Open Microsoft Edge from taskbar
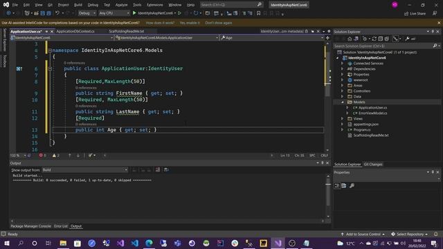This screenshot has height=249, width=443. tap(149, 243)
